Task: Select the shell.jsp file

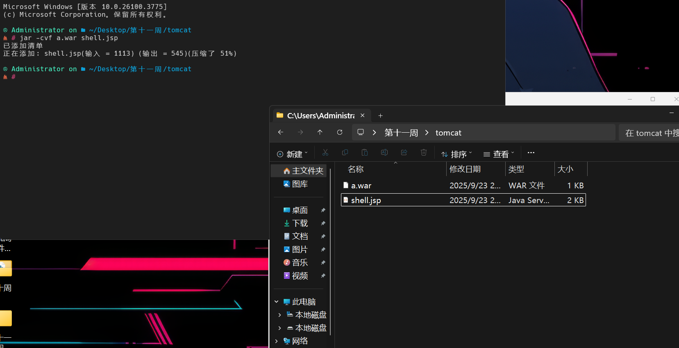Action: 463,200
